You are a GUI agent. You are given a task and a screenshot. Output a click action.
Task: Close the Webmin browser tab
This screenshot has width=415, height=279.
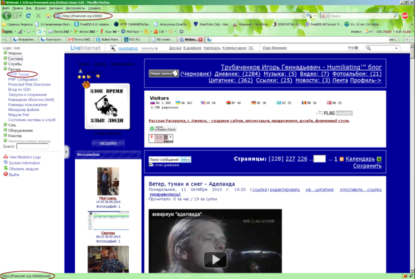(x=201, y=40)
